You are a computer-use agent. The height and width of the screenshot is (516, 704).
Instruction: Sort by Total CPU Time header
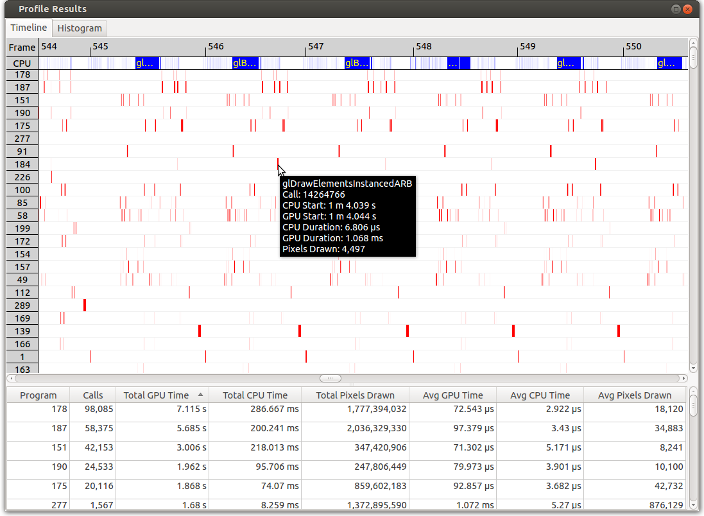click(255, 395)
